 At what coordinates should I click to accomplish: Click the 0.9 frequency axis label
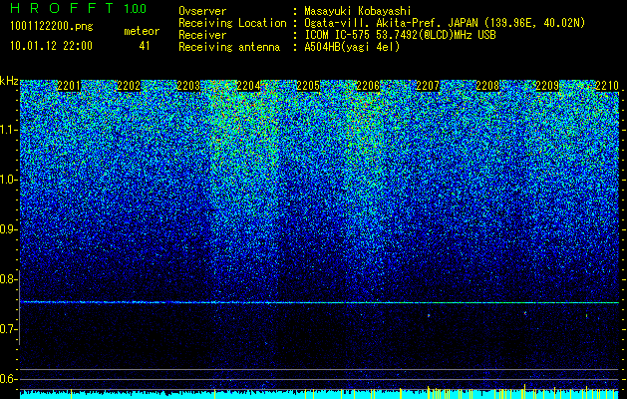(x=8, y=229)
